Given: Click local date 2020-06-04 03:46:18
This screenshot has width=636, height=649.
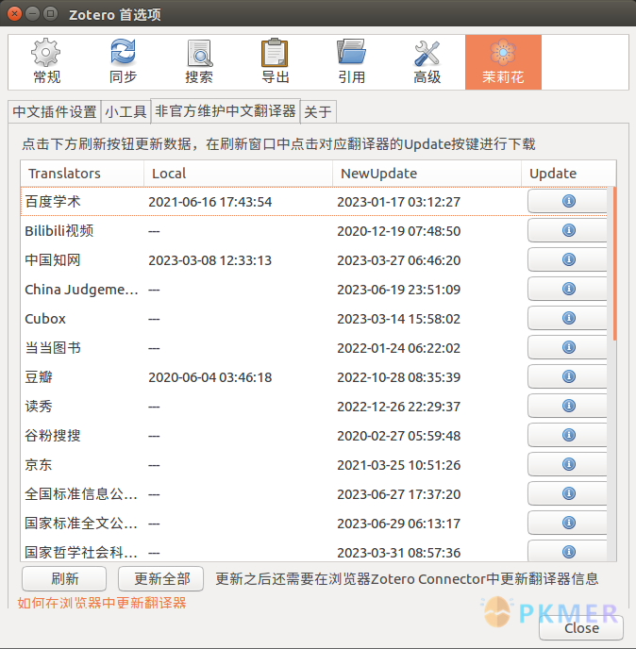Looking at the screenshot, I should tap(209, 377).
